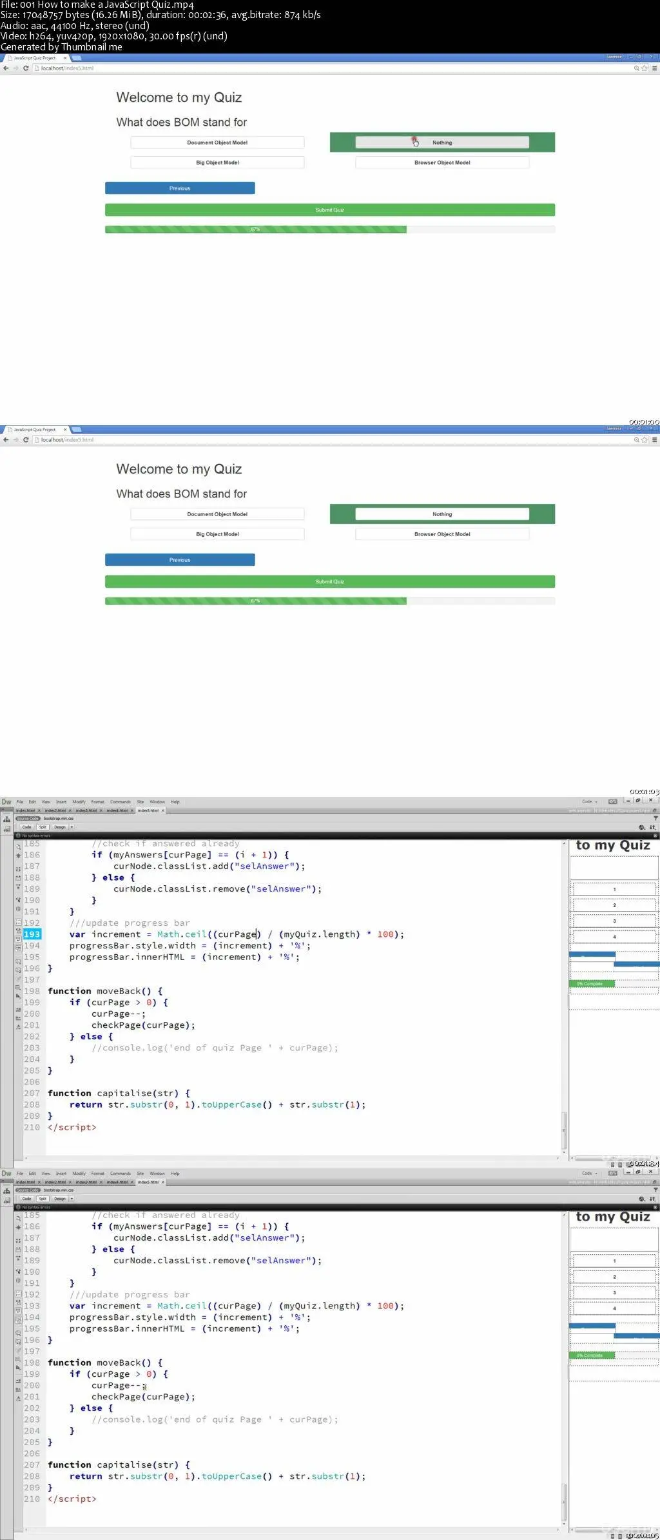660x1540 pixels.
Task: Click Submit Quiz button in 00:01:03 frame
Action: click(x=330, y=581)
